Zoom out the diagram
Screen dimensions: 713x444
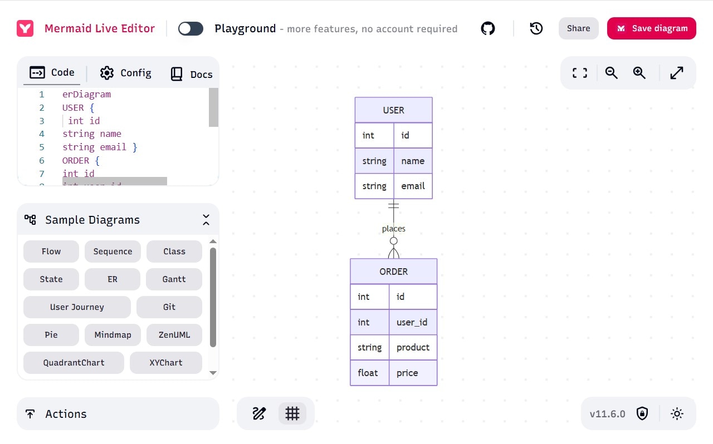tap(612, 73)
